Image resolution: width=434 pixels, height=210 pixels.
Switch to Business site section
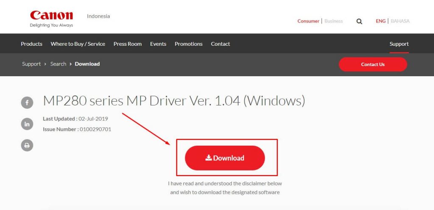pyautogui.click(x=334, y=21)
